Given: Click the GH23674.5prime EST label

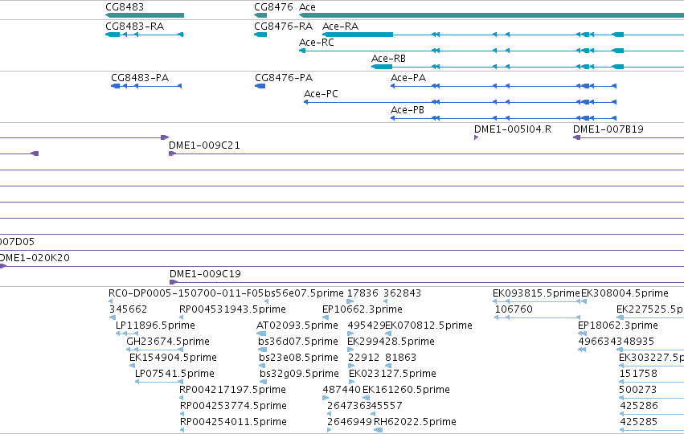Looking at the screenshot, I should 168,342.
